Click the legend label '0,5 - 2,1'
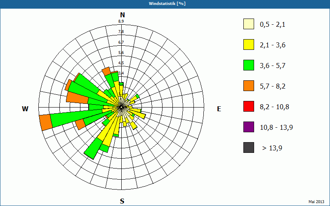Viewport: 330px width, 206px height. [273, 25]
